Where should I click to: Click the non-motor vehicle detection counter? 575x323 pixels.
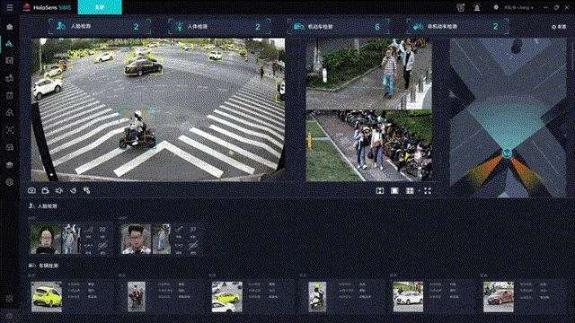[457, 27]
